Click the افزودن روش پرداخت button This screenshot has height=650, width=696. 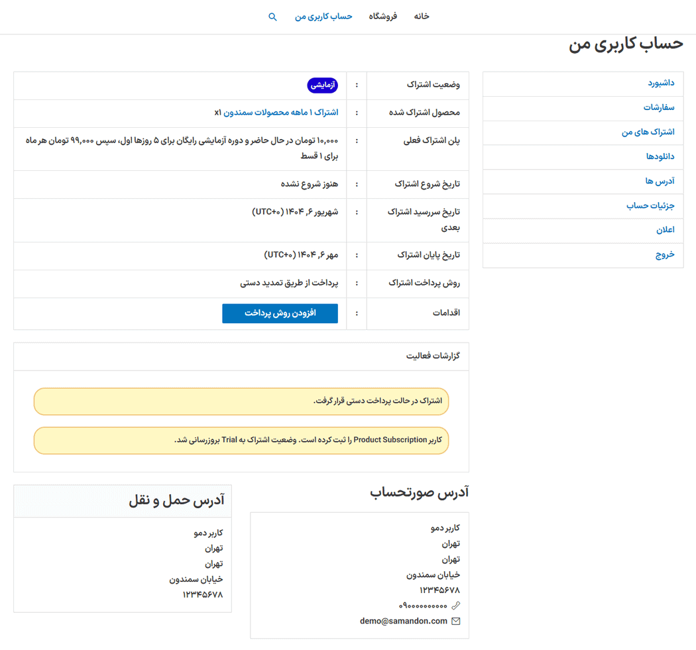(x=280, y=313)
